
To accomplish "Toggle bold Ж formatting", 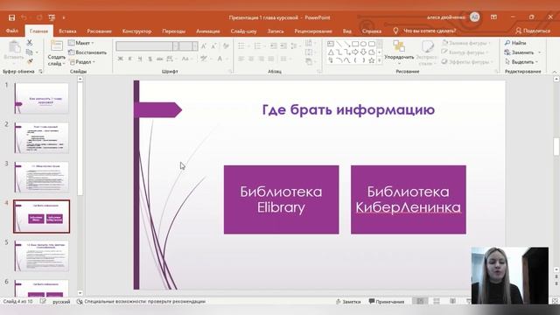I will tap(121, 59).
